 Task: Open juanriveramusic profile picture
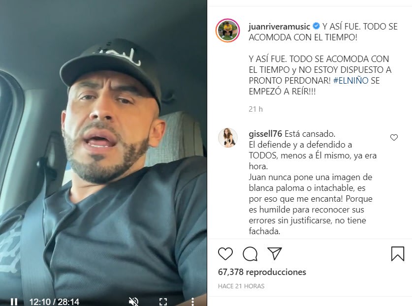228,31
